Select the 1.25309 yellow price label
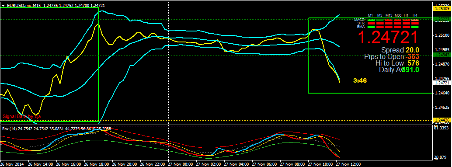Viewport: 452px width, 167px height. point(442,9)
